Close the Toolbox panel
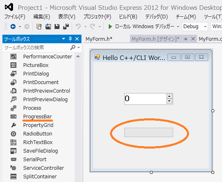Screen dimensions: 222x182 coord(77,39)
